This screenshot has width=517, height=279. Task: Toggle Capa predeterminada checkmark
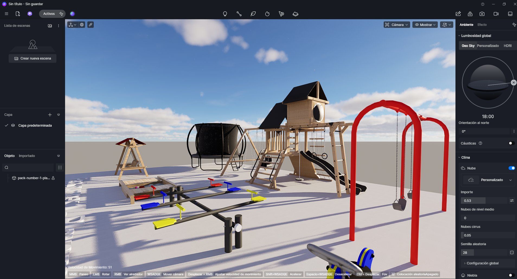[7, 125]
